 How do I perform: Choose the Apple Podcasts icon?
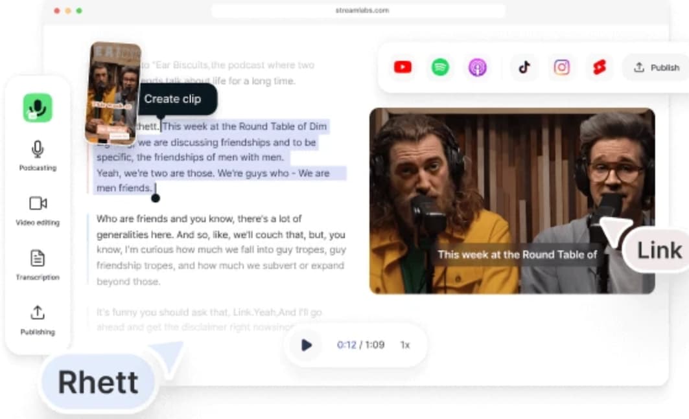[478, 67]
